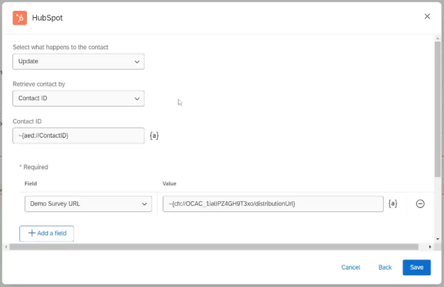Click the Contact ID input field
Screen dimensions: 444x287
[78, 136]
